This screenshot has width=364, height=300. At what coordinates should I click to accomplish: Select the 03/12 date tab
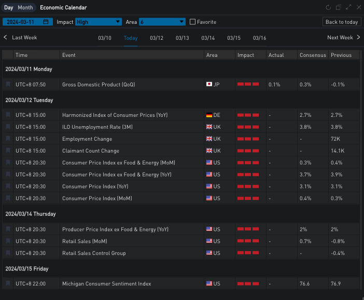pyautogui.click(x=157, y=38)
